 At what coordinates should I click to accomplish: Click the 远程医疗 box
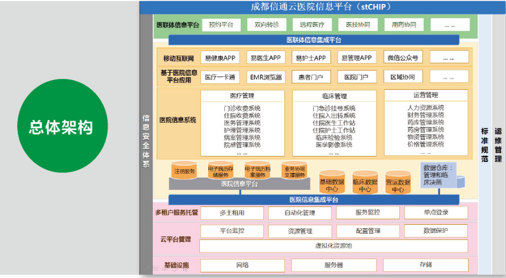coord(312,25)
